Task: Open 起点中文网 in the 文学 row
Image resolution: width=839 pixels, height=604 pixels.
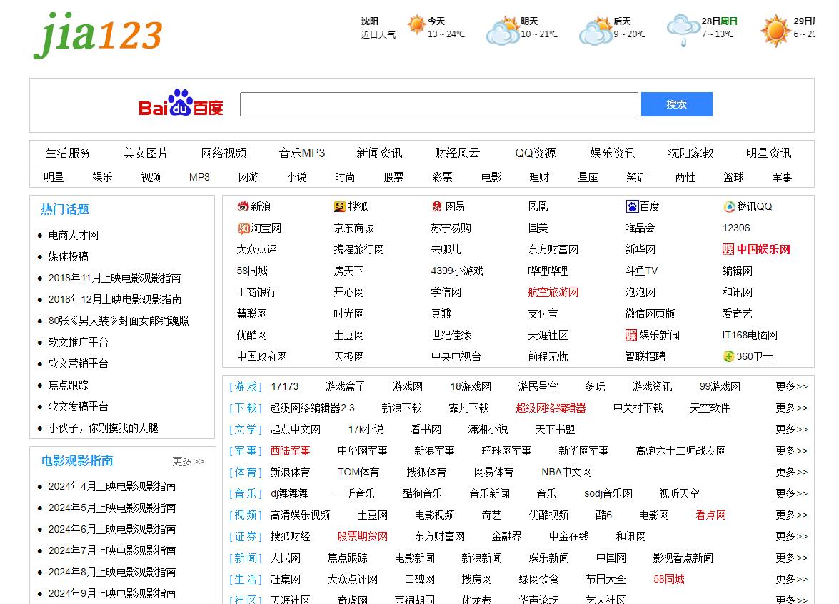Action: point(296,429)
